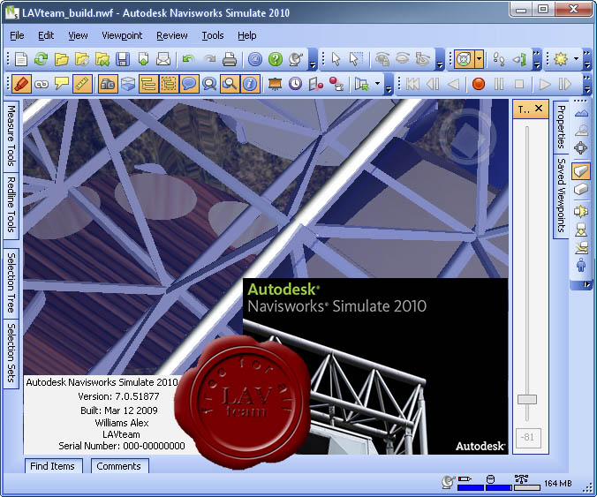This screenshot has width=597, height=497.
Task: Expand the playback toolbar overflow chevron
Action: tap(586, 84)
